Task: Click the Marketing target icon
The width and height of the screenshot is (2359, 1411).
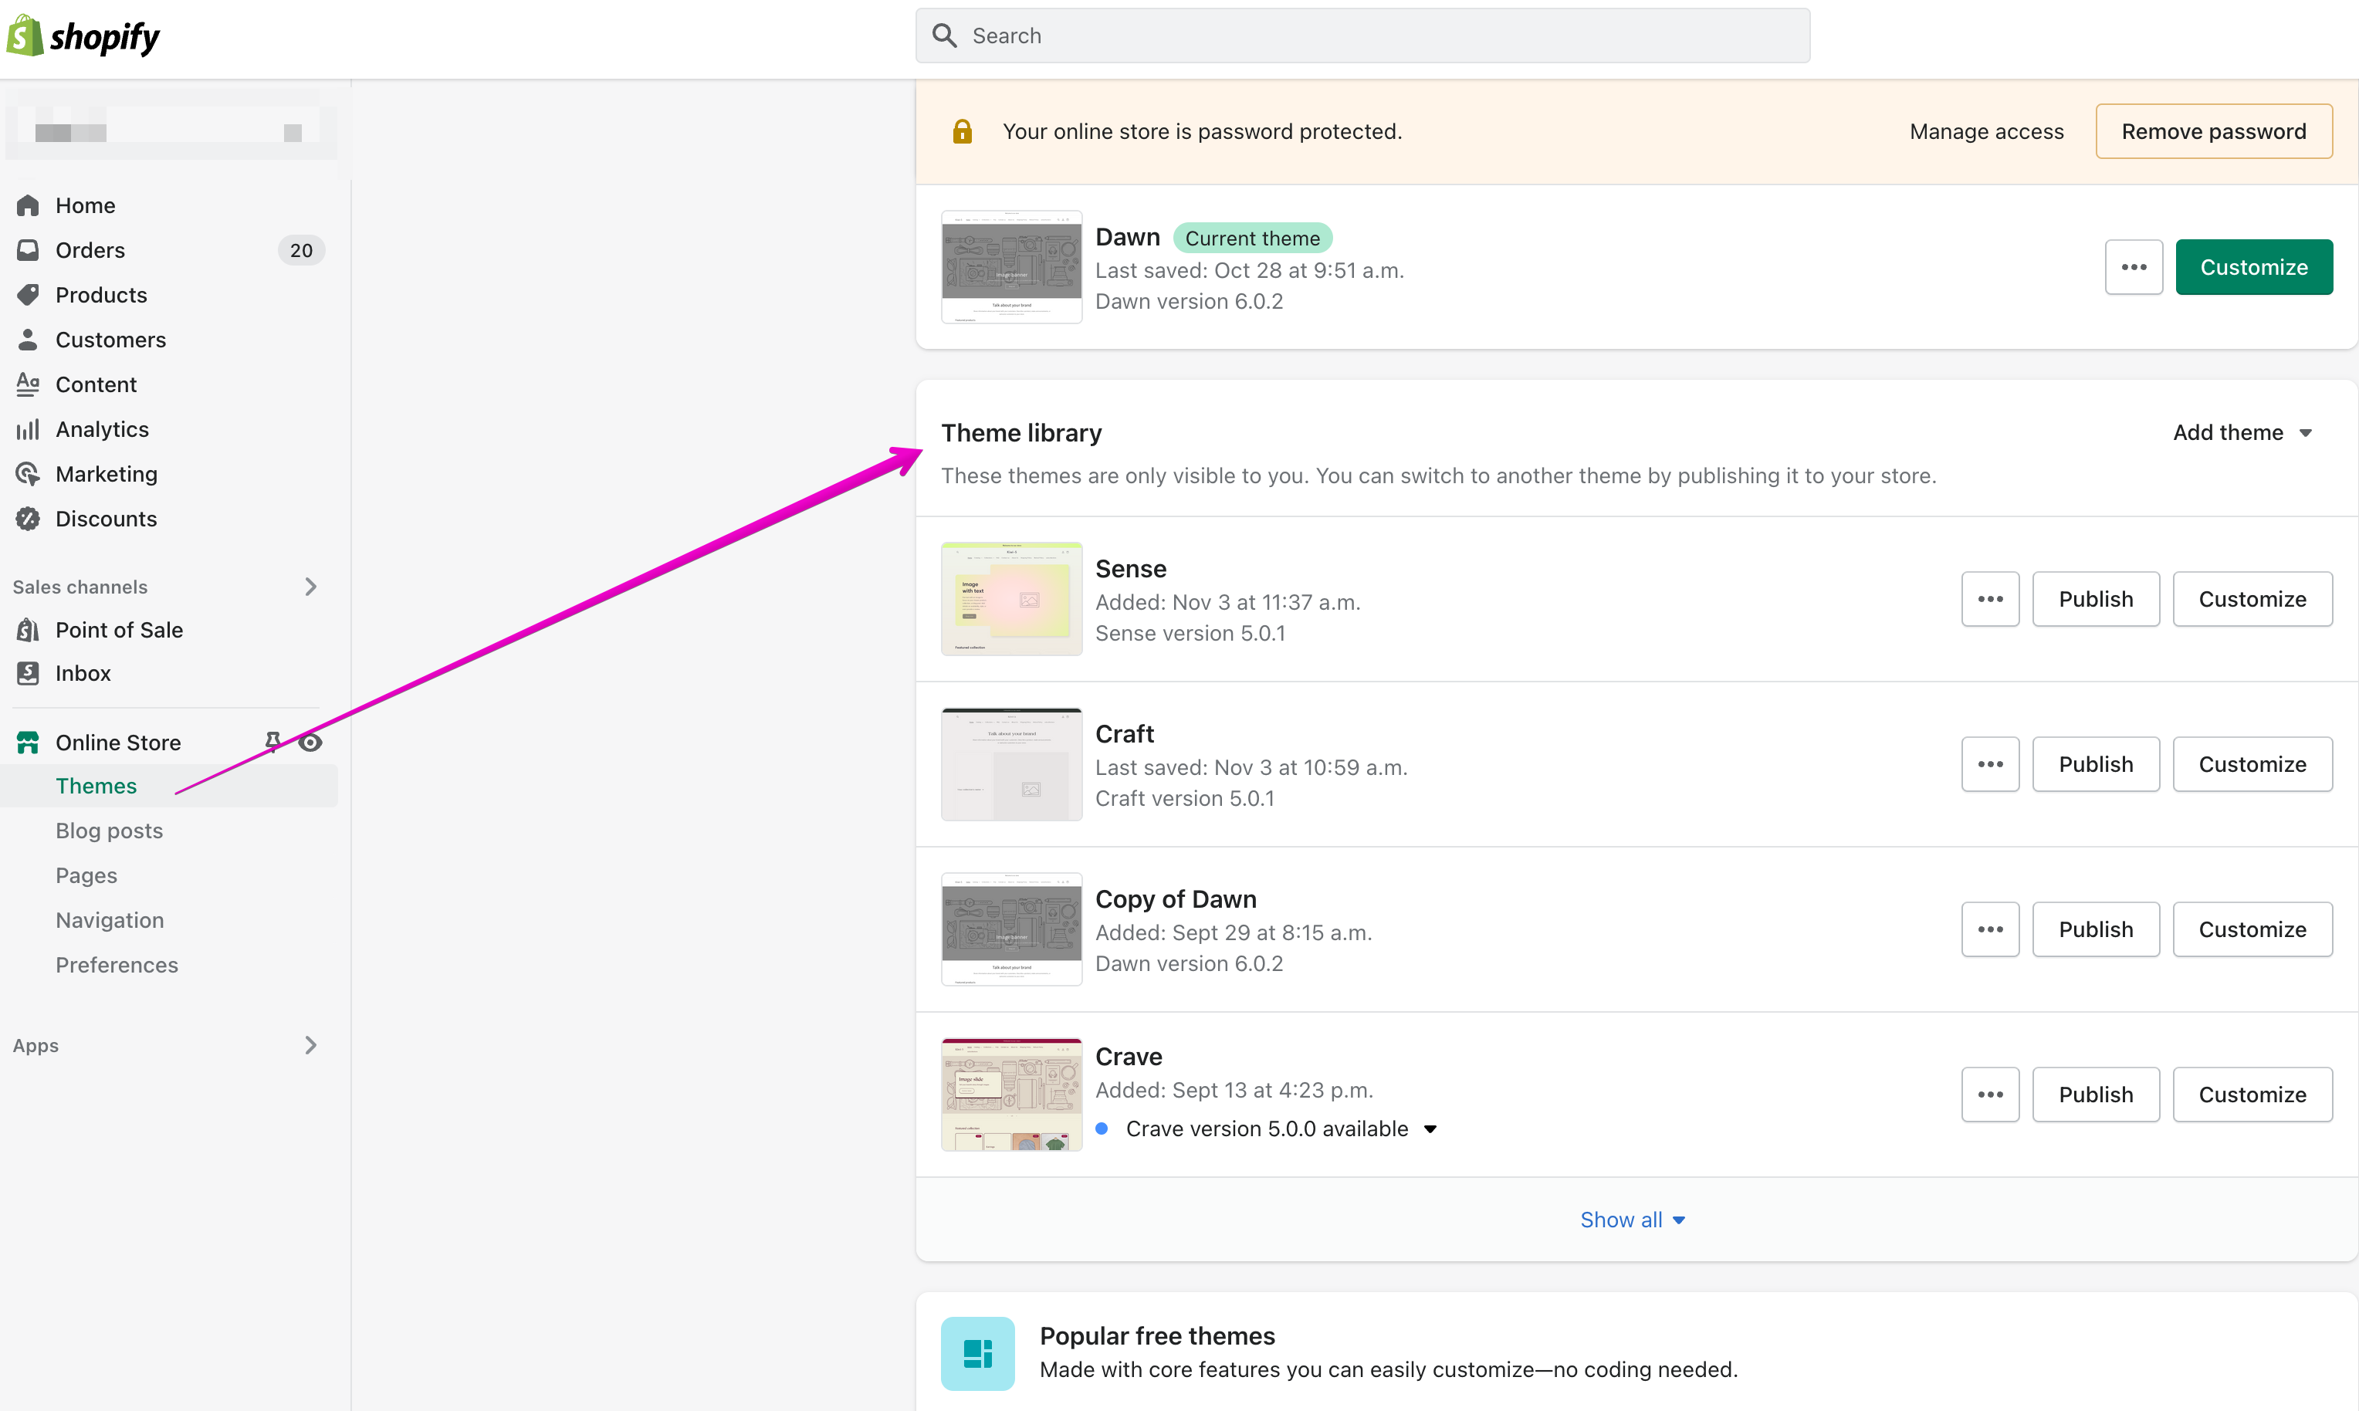Action: pyautogui.click(x=28, y=473)
